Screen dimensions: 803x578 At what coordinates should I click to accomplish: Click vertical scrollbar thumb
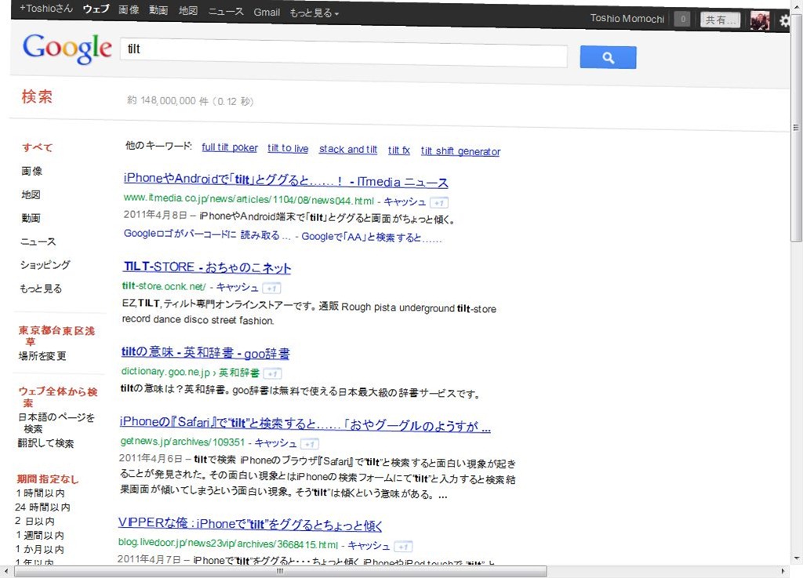tap(796, 128)
